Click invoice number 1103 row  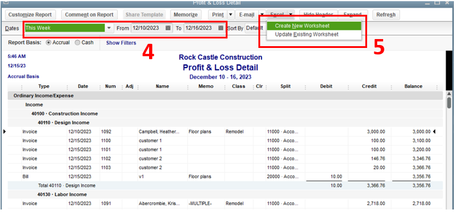225,167
